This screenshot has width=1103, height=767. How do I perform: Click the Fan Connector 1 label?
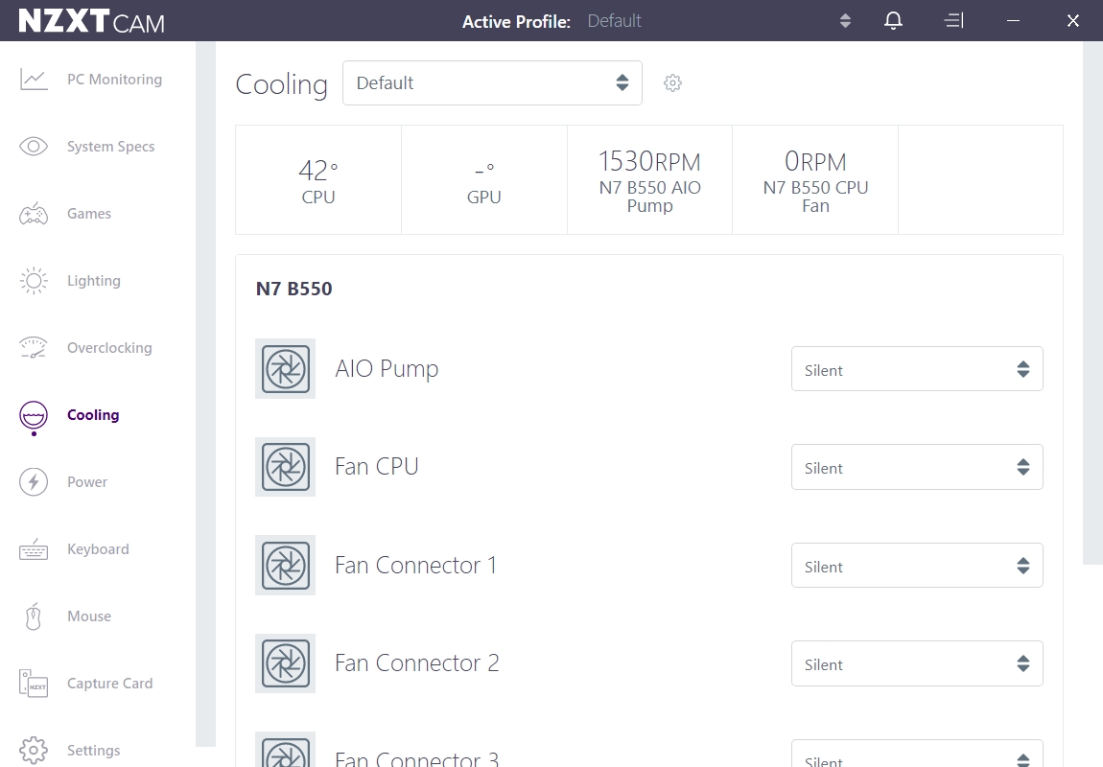pyautogui.click(x=415, y=566)
